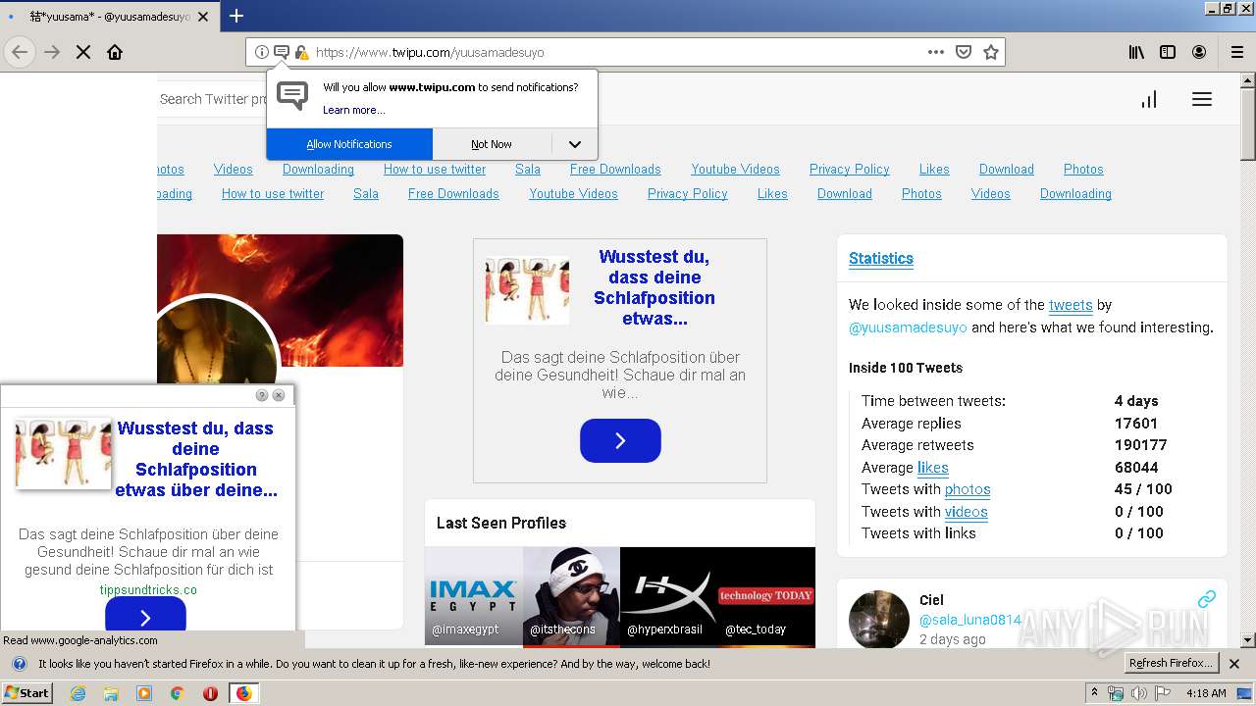Dismiss the Refresh Firefox notification bar
The height and width of the screenshot is (706, 1256).
[x=1234, y=664]
